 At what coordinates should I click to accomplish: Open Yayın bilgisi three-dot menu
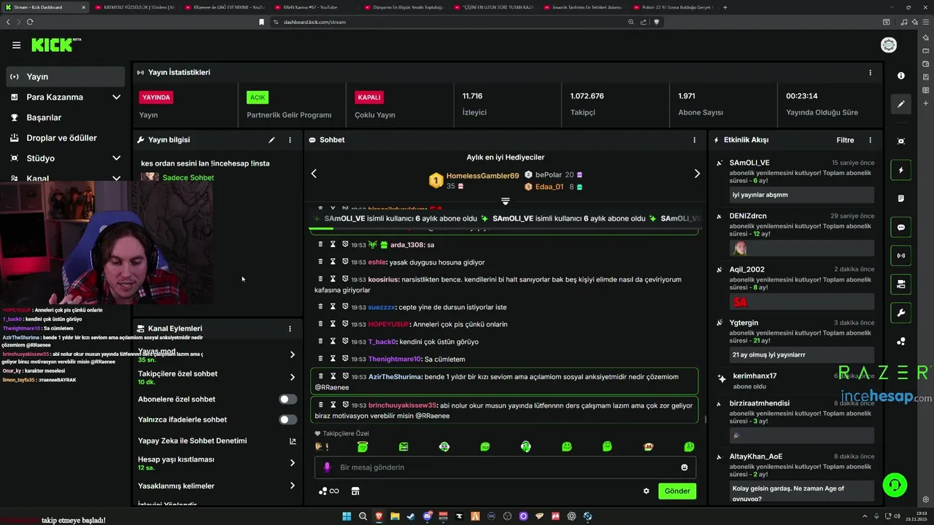(290, 140)
